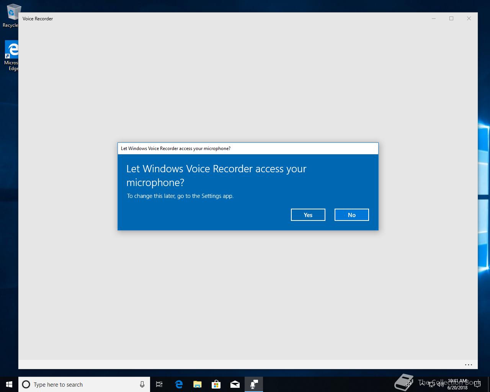Open File Explorer from taskbar

(197, 384)
